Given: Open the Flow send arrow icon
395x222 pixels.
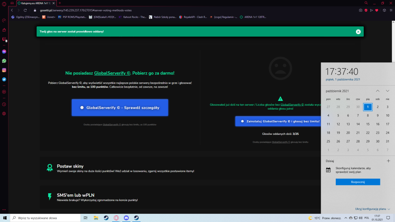Looking at the screenshot, I should coord(371,10).
